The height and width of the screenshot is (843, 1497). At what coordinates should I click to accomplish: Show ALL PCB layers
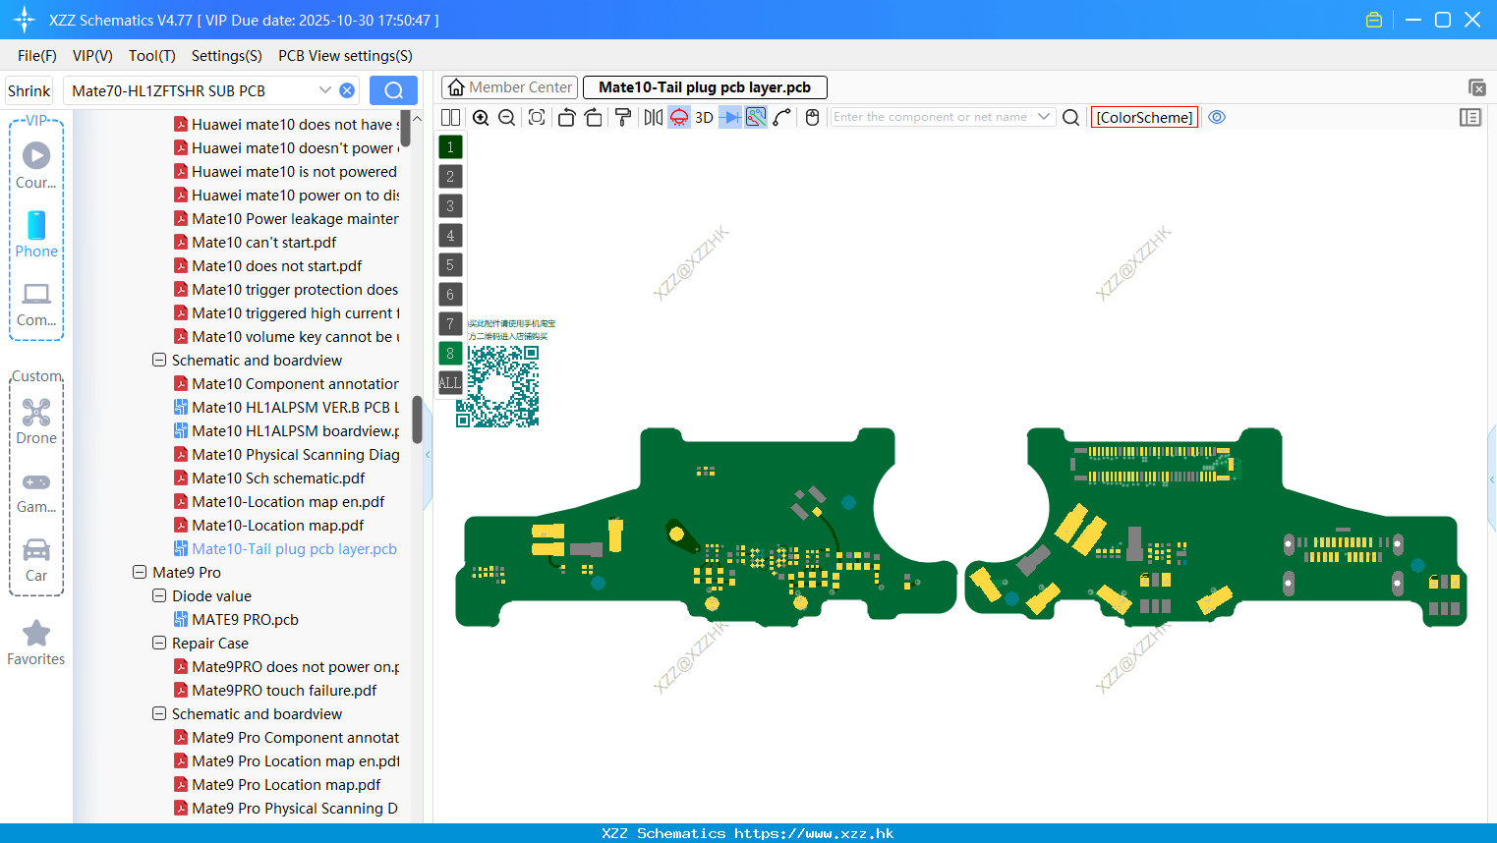450,383
